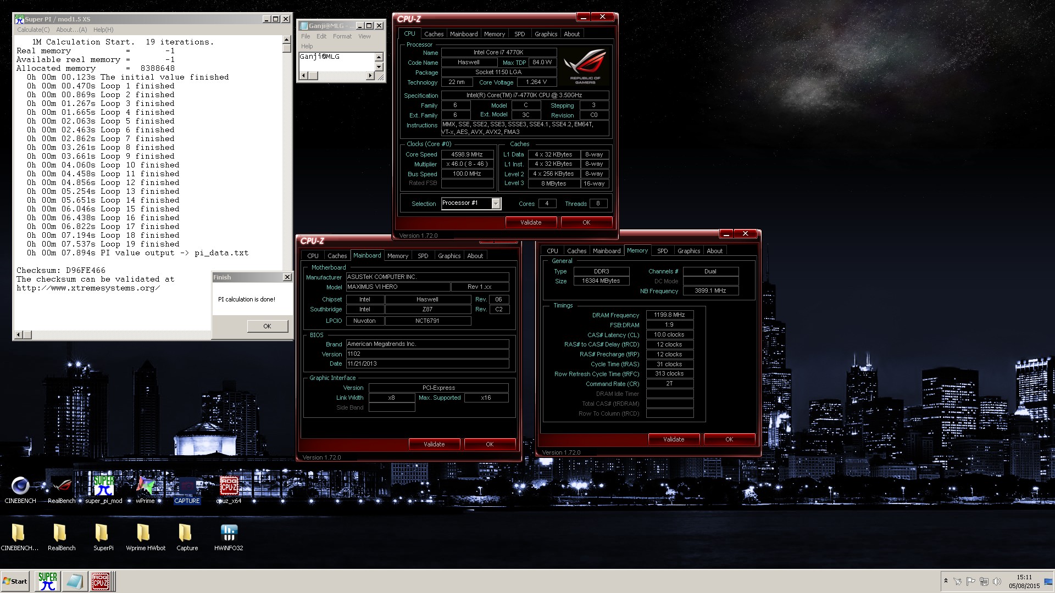
Task: Select SPD tab in Mainboard CPU-Z window
Action: coord(423,256)
